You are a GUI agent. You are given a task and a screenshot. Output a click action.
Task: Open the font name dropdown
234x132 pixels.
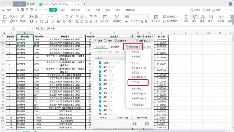49,17
